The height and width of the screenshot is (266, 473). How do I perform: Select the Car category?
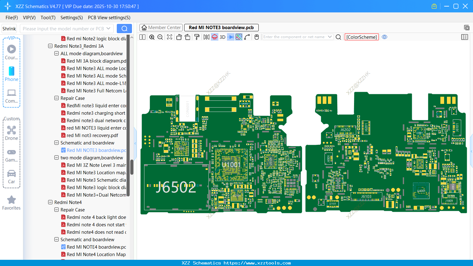(x=11, y=176)
